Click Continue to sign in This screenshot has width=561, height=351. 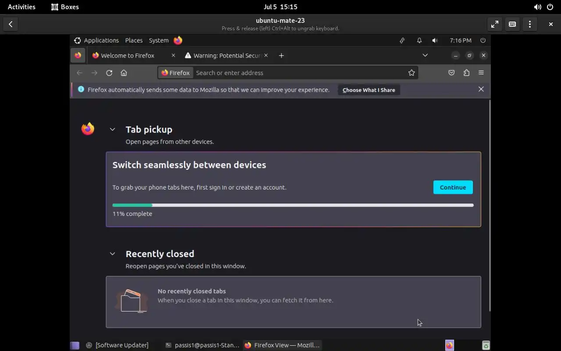(453, 187)
